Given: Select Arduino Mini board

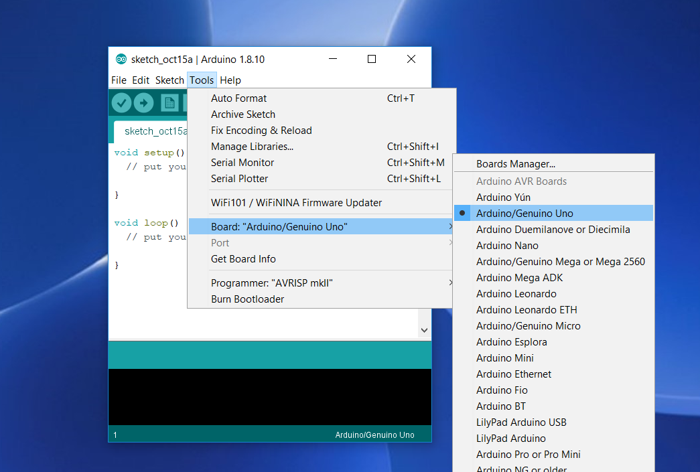Looking at the screenshot, I should [x=553, y=358].
